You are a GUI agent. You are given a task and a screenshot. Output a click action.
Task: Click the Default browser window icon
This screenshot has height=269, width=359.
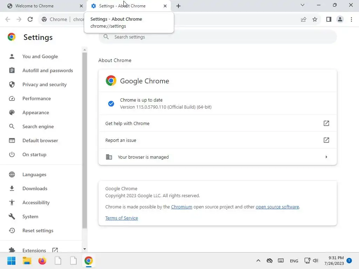(x=12, y=140)
